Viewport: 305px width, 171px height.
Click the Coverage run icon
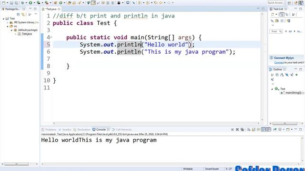(39, 3)
